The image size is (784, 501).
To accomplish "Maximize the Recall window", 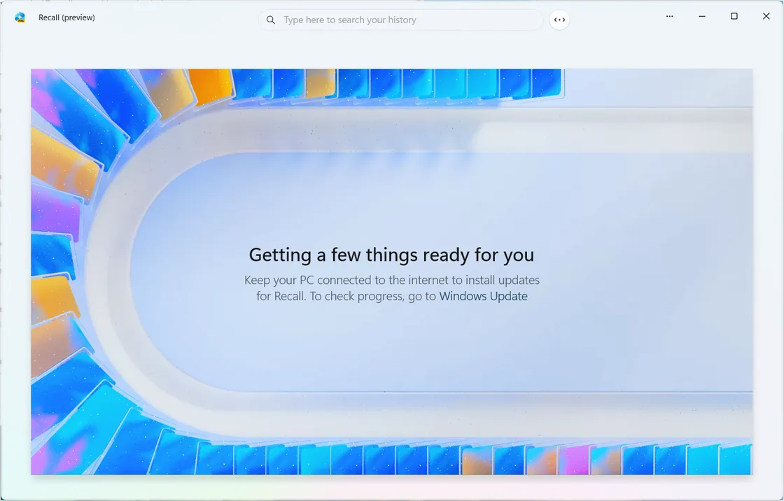I will click(x=734, y=16).
